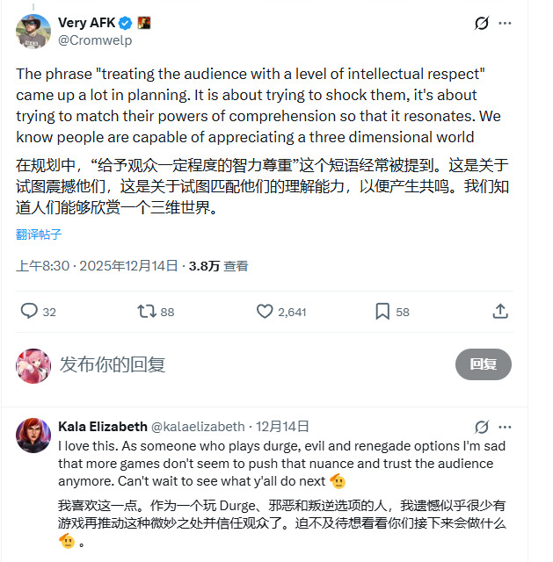Open Grok icon on Very AFK post
Image resolution: width=553 pixels, height=562 pixels.
click(481, 24)
